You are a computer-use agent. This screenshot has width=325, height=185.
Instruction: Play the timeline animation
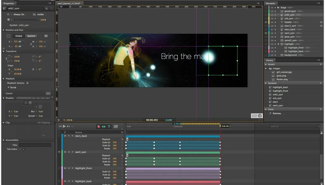(x=64, y=126)
